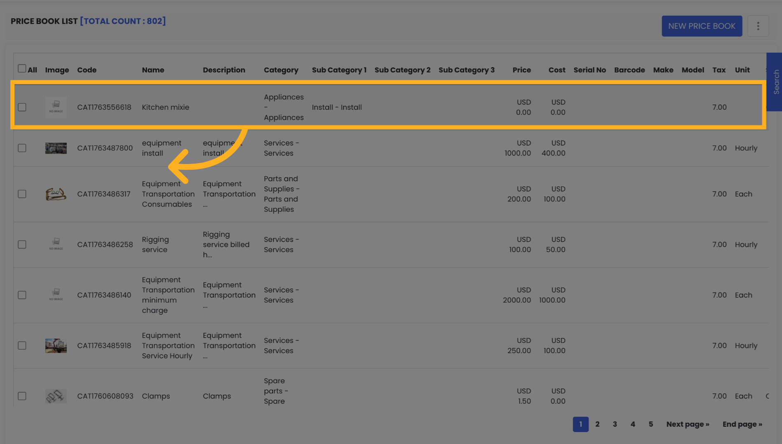
Task: Select the Kitchen mixie row checkbox
Action: tap(22, 107)
